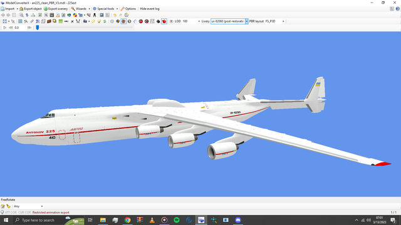Click the green refresh arrows icon
The width and height of the screenshot is (401, 225).
(x=105, y=21)
